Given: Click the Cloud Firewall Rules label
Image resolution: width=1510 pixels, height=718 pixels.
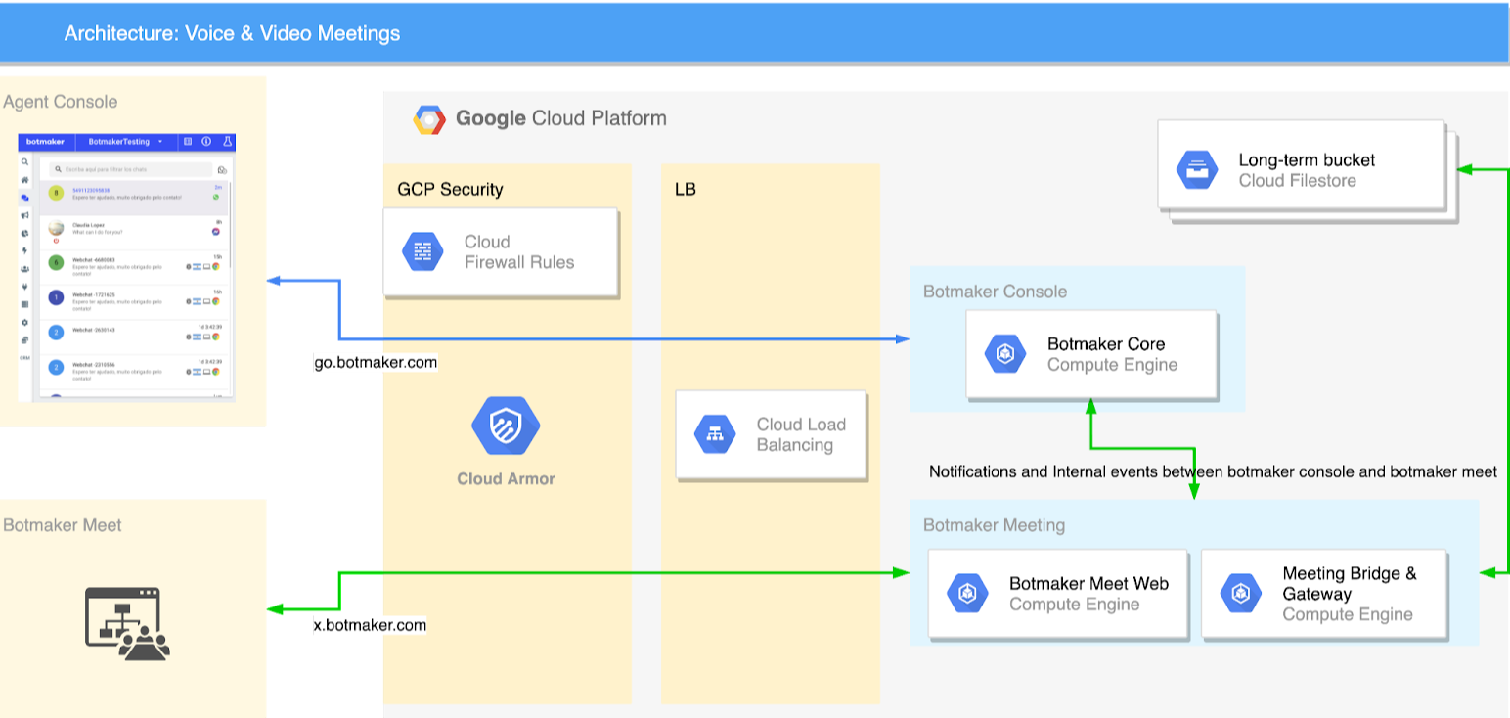Looking at the screenshot, I should point(519,251).
